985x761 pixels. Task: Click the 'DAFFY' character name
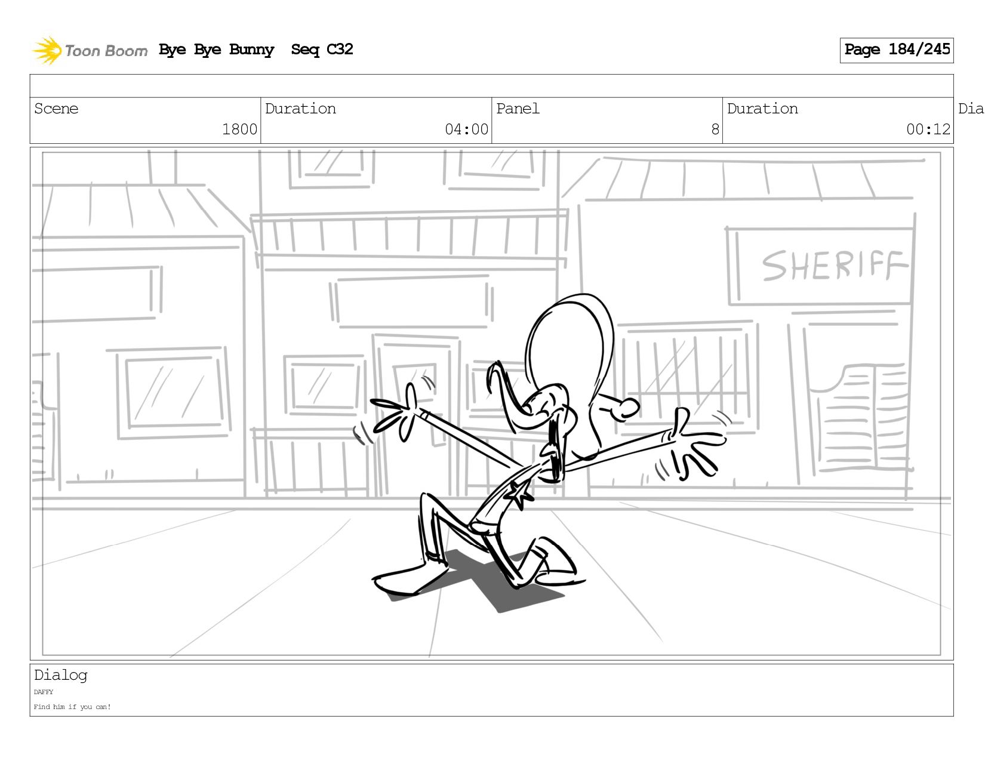(44, 692)
